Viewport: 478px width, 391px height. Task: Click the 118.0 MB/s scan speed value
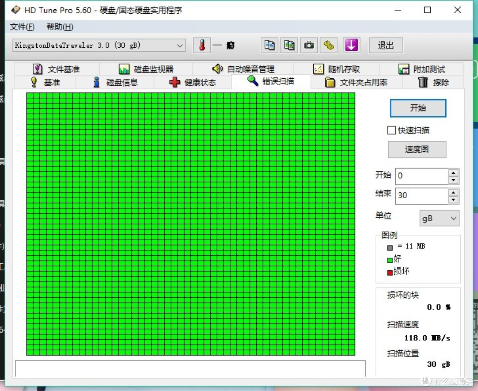(x=427, y=338)
